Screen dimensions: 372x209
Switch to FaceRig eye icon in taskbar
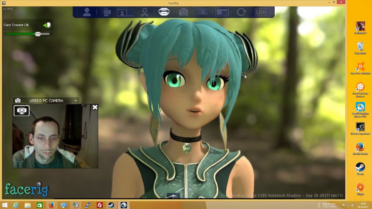[124, 205]
